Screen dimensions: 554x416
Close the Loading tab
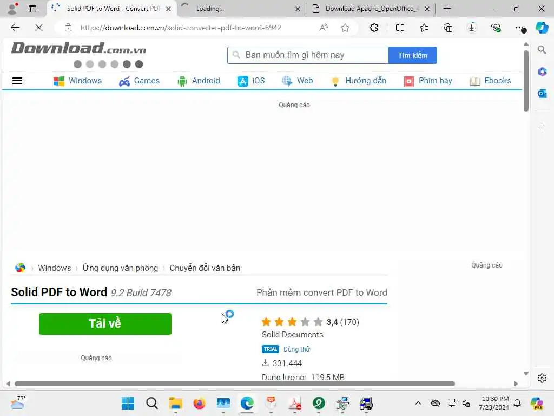pos(298,9)
